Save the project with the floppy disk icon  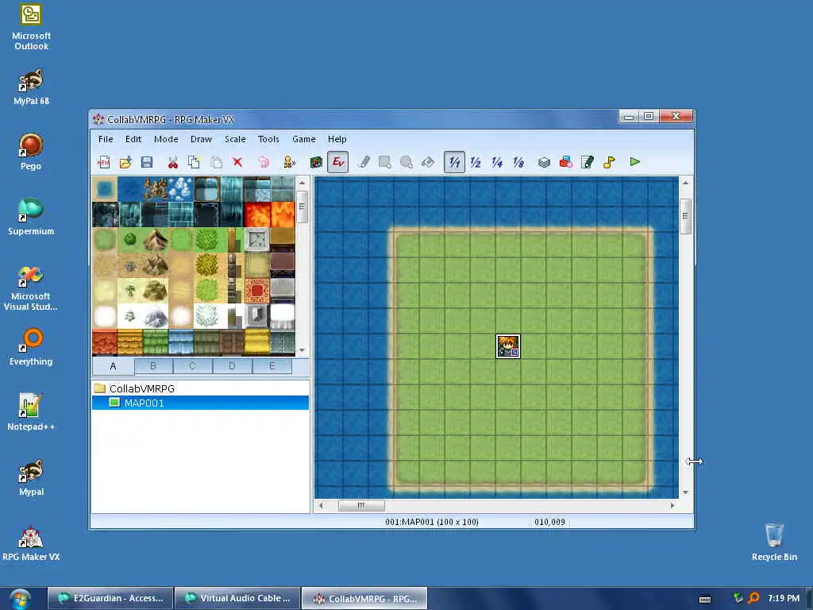[147, 162]
